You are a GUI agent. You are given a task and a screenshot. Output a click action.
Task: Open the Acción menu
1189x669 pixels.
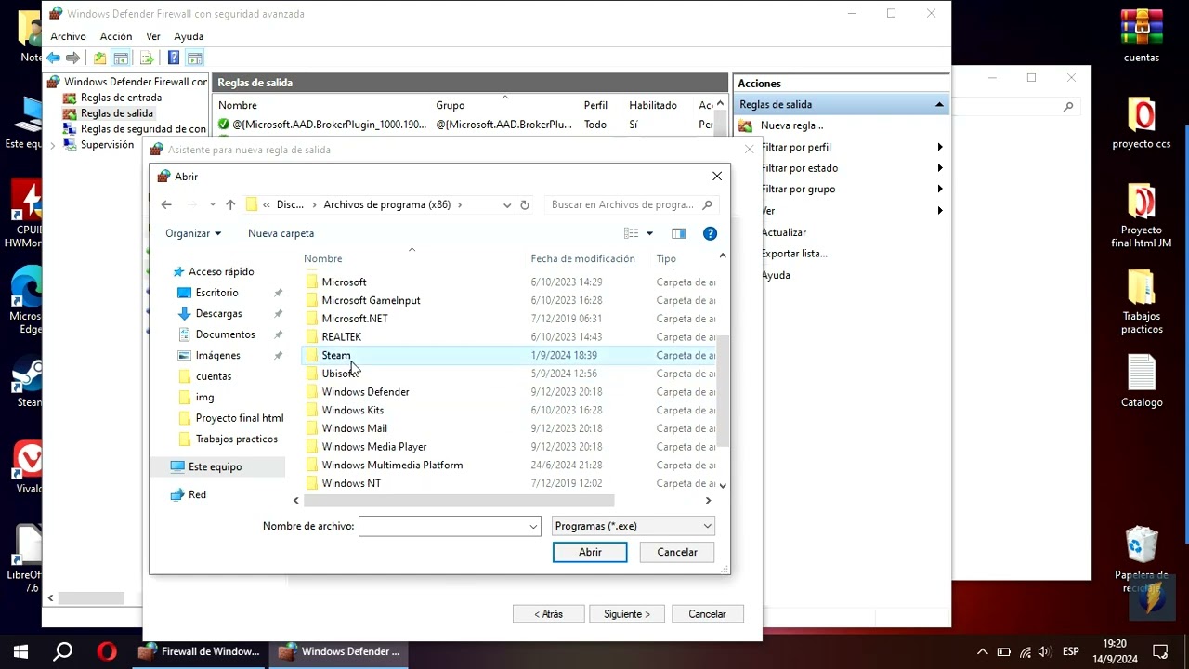[116, 36]
